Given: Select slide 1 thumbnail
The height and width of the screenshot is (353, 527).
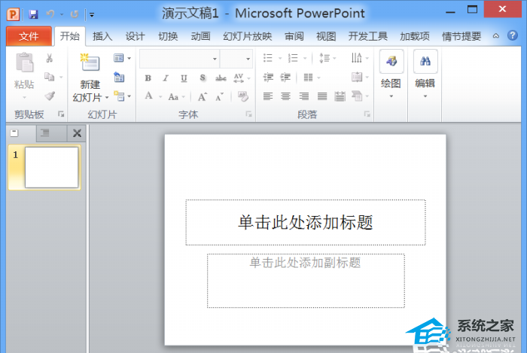Looking at the screenshot, I should (51, 167).
